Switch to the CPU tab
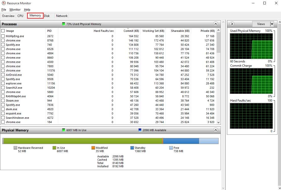The height and width of the screenshot is (190, 281). (x=20, y=16)
